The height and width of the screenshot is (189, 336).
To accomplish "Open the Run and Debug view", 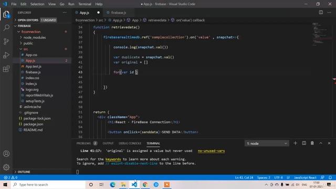I will pos(6,55).
